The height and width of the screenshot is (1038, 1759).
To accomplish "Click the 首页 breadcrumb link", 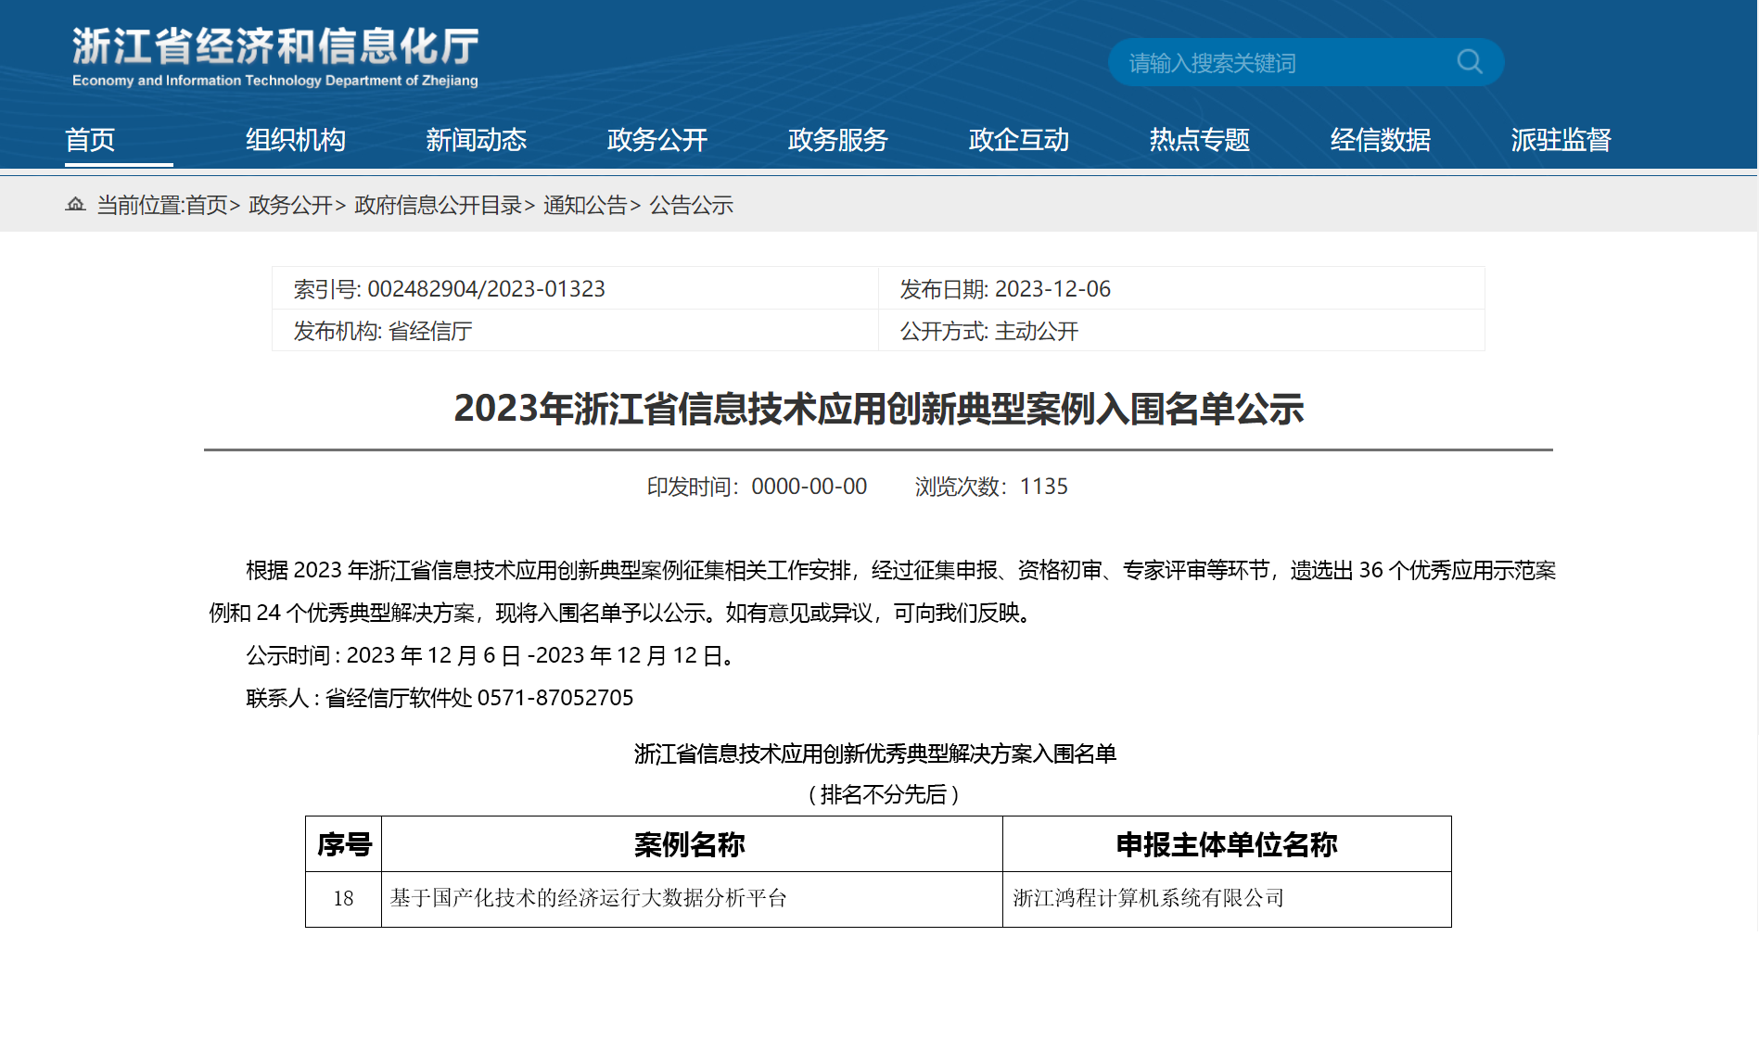I will tap(207, 205).
